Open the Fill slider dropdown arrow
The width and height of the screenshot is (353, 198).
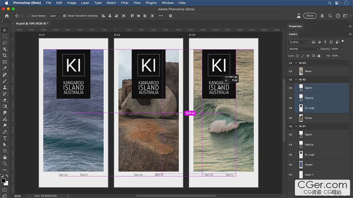click(341, 56)
